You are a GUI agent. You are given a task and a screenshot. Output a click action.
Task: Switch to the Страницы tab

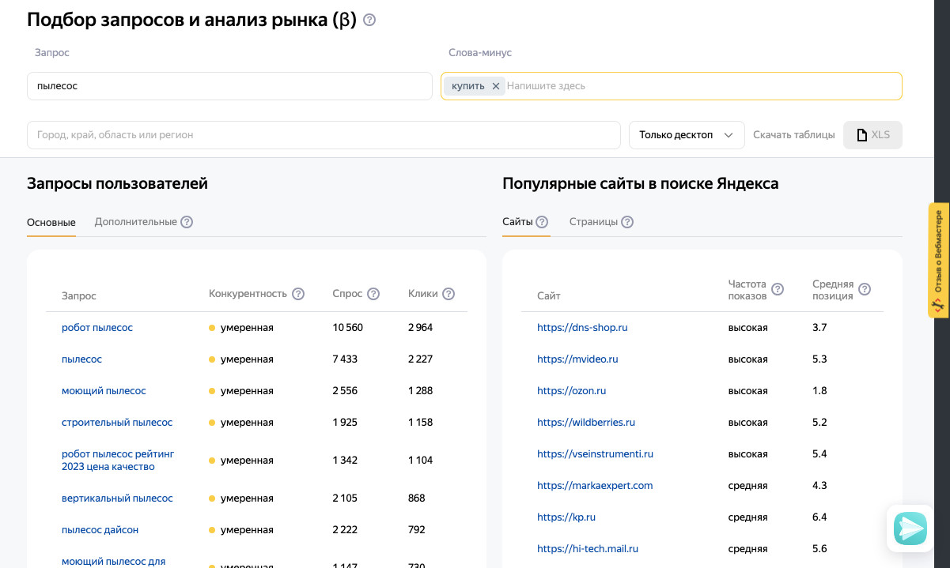(593, 222)
